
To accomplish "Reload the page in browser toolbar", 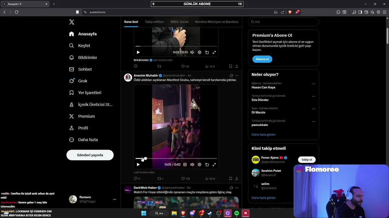I will pyautogui.click(x=16, y=12).
